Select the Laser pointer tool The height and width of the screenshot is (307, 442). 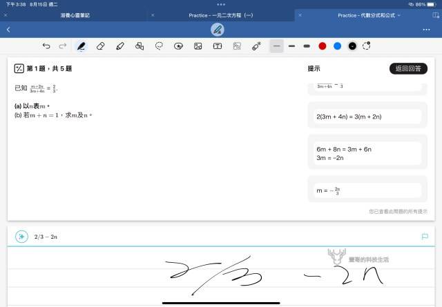(x=256, y=46)
